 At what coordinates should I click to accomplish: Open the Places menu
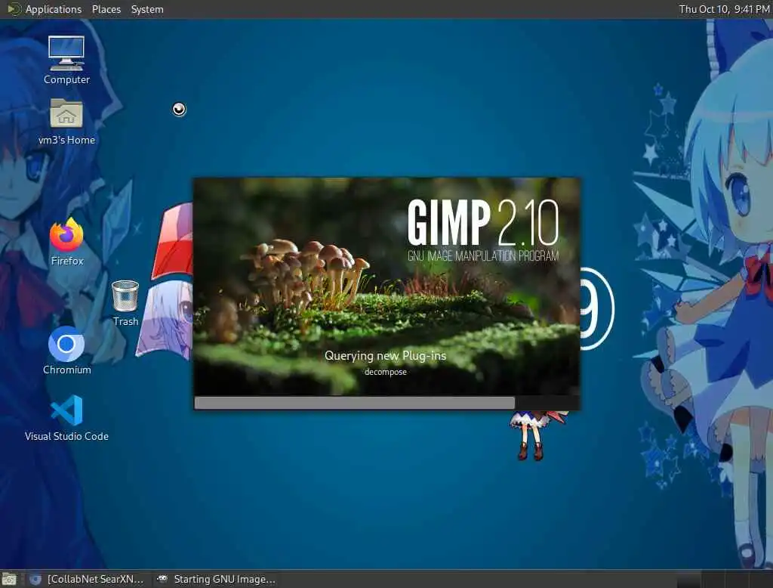pyautogui.click(x=106, y=9)
